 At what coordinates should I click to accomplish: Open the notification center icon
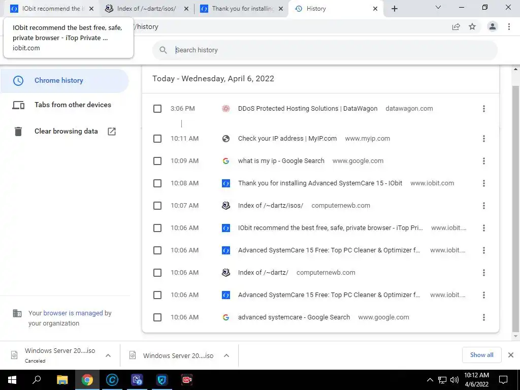(503, 380)
